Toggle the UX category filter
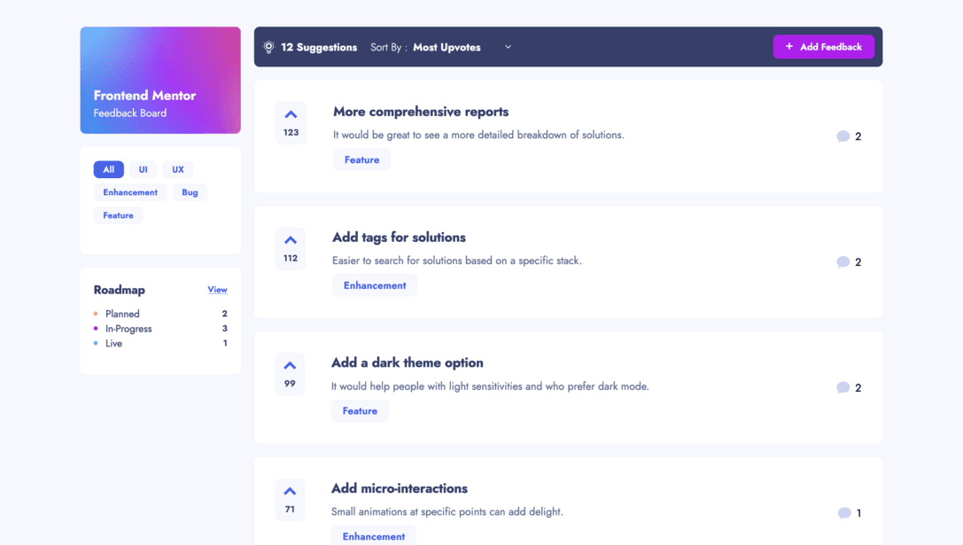The image size is (963, 545). tap(178, 169)
